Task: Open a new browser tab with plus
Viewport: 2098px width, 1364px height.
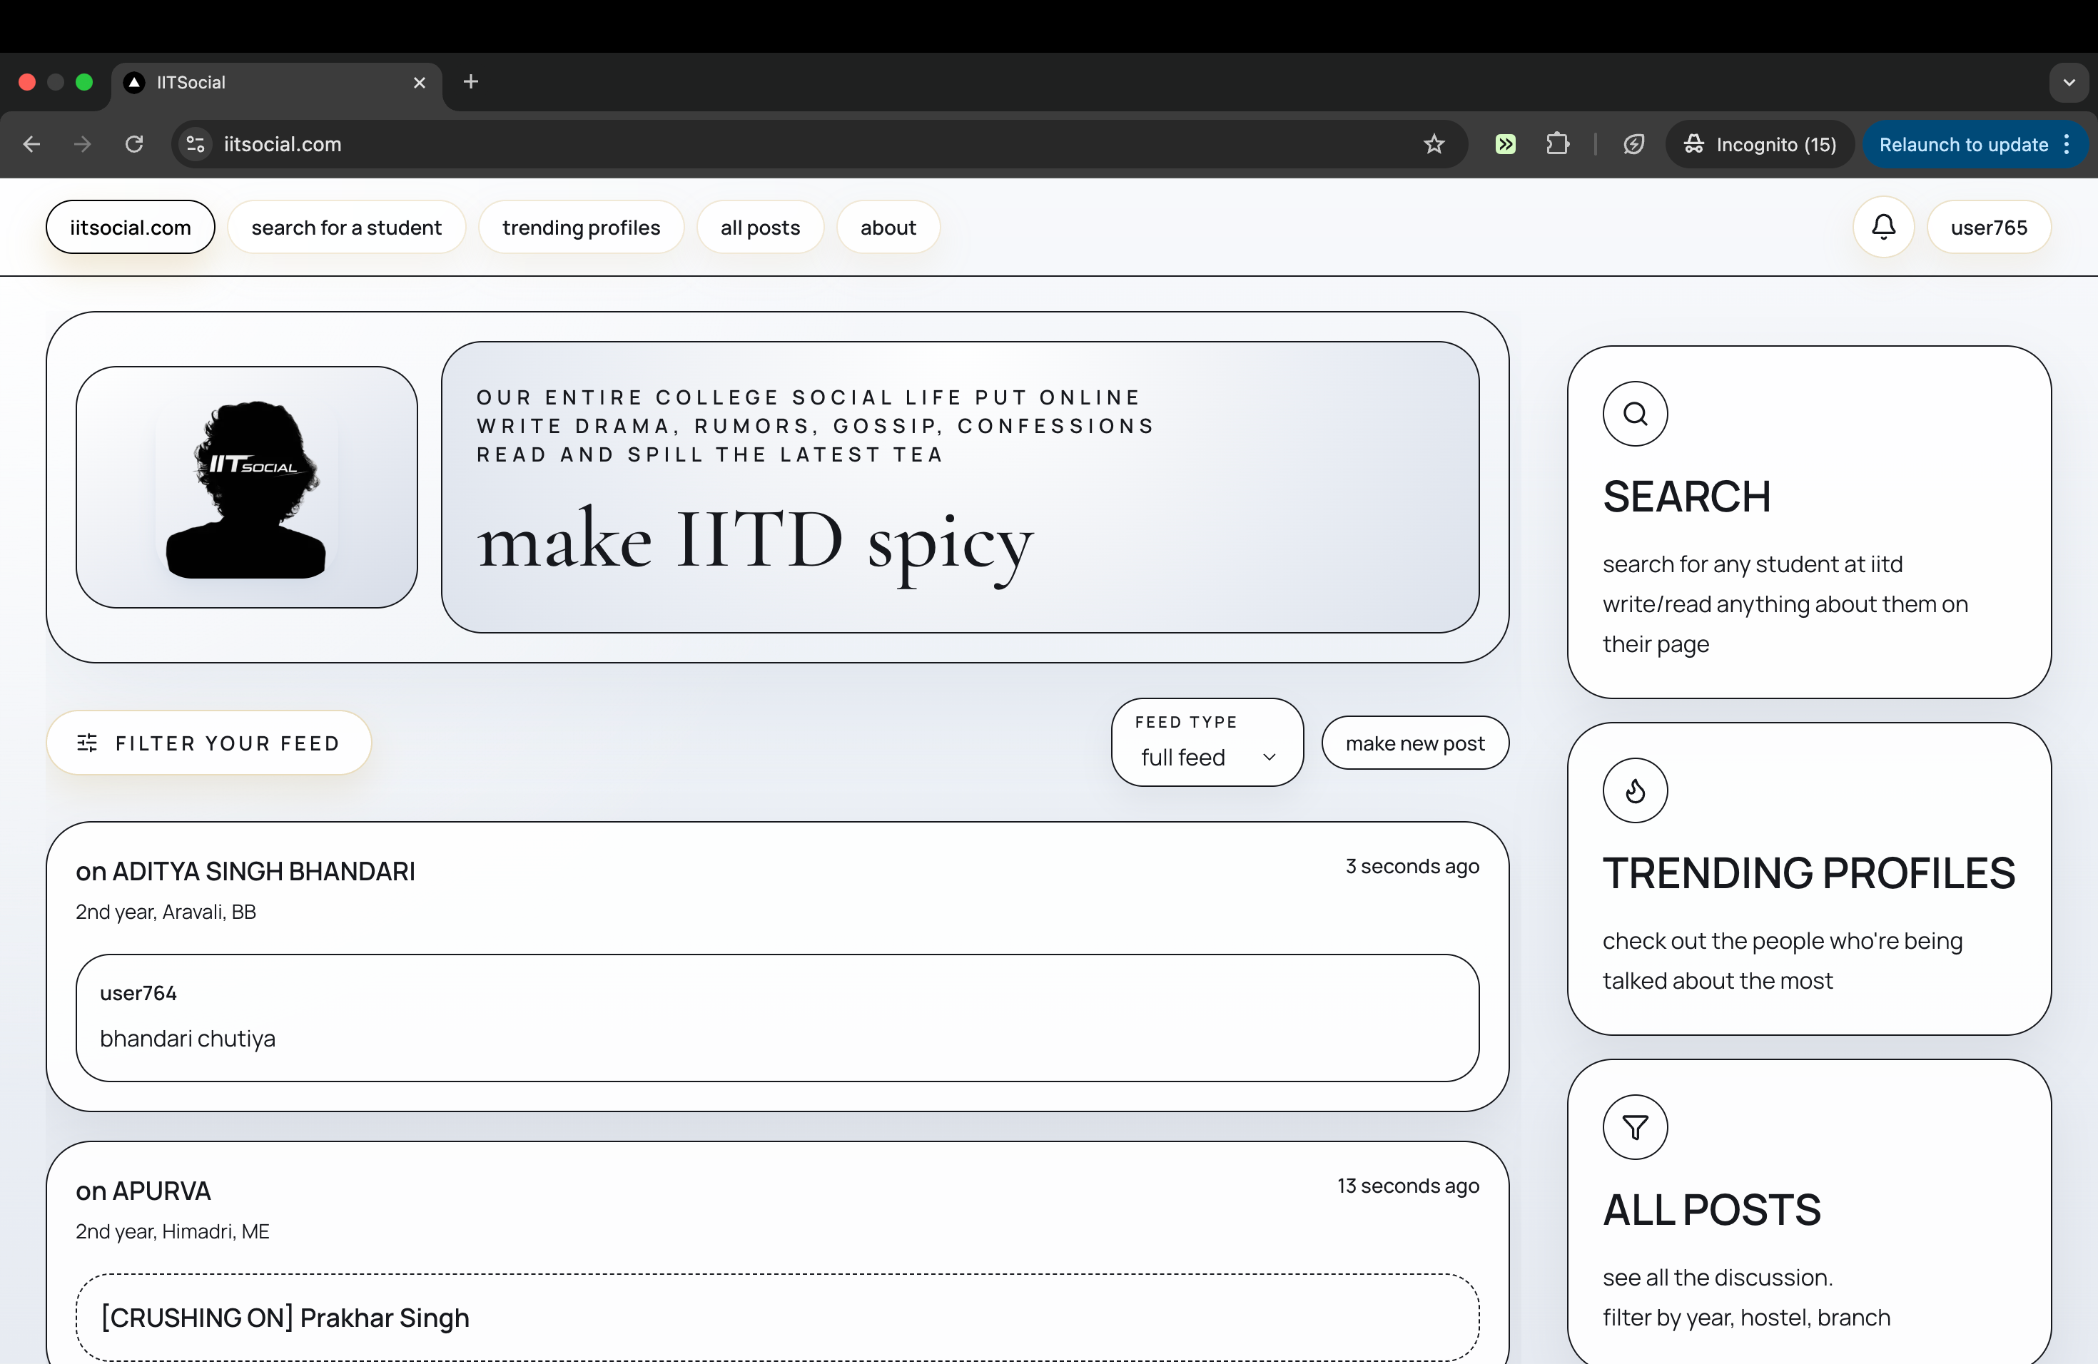Action: [471, 83]
